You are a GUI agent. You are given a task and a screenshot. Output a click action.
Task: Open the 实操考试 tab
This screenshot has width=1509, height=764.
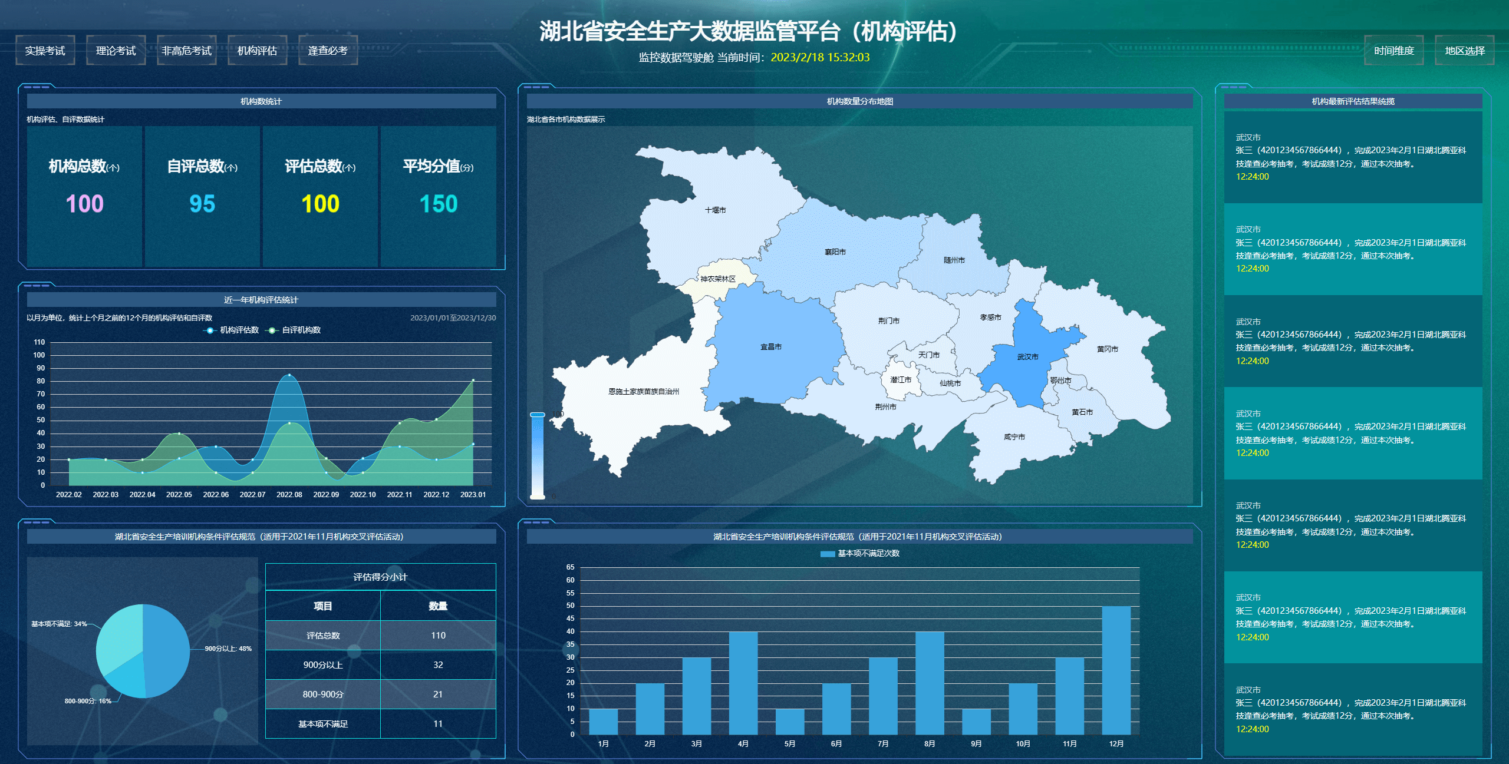[x=45, y=51]
